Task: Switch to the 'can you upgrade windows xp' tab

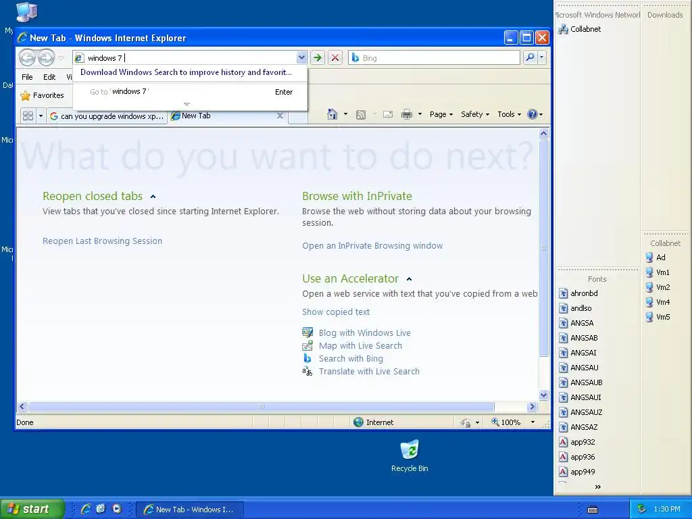Action: 107,116
